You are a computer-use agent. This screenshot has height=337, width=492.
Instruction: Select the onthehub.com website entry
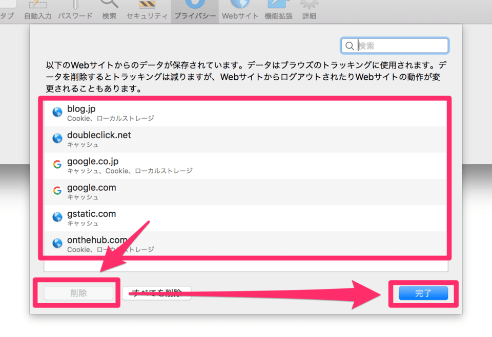click(x=246, y=243)
